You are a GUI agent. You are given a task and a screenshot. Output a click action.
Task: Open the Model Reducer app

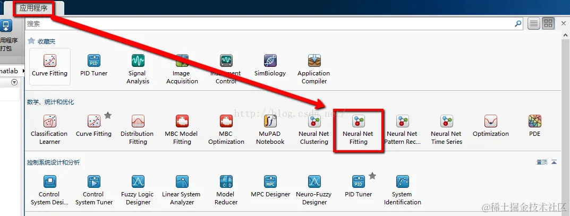pyautogui.click(x=226, y=190)
